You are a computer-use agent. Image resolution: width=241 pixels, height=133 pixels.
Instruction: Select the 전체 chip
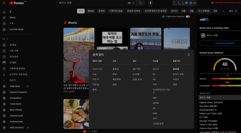click(81, 11)
